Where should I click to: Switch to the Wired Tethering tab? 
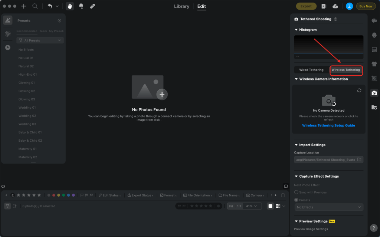coord(311,70)
